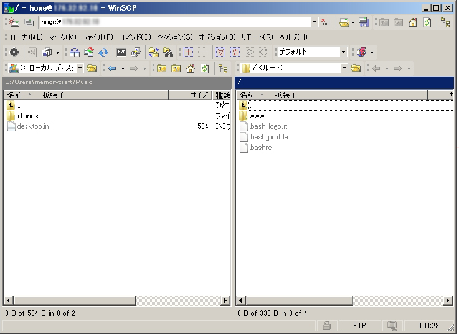The image size is (459, 335).
Task: Expand dropdown arrow beside lightning globe icon
Action: (x=372, y=52)
